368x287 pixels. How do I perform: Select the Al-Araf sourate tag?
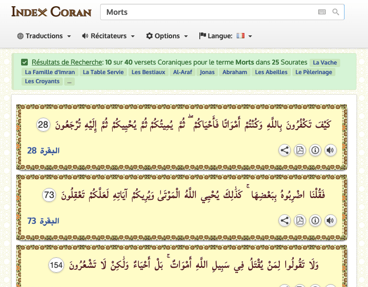pos(183,72)
